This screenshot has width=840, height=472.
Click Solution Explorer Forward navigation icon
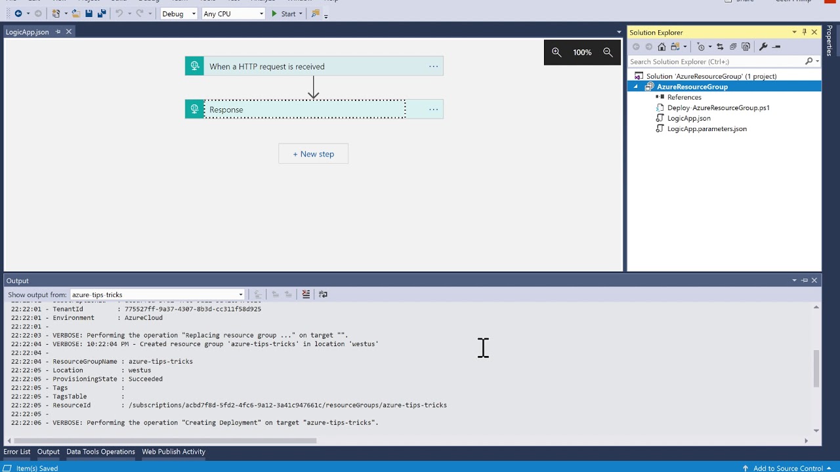click(x=649, y=47)
